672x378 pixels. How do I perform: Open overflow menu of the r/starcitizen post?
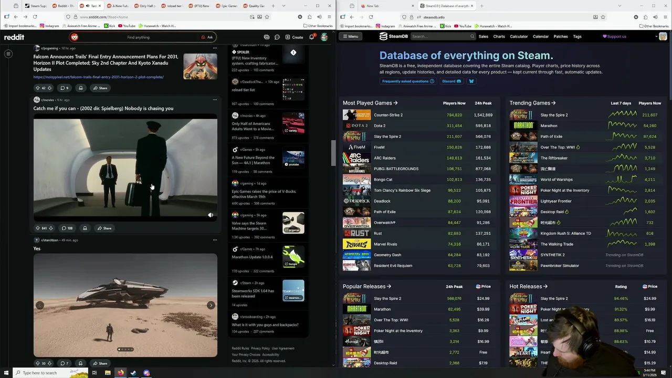click(x=215, y=240)
